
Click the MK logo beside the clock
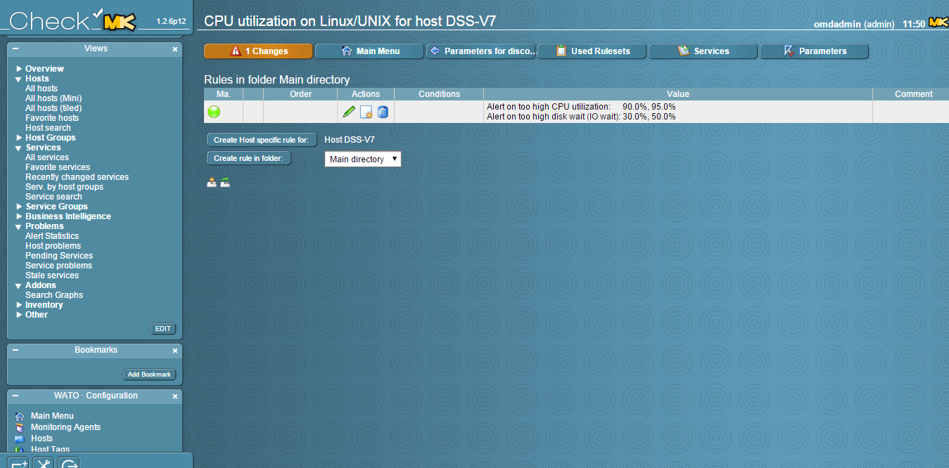938,23
